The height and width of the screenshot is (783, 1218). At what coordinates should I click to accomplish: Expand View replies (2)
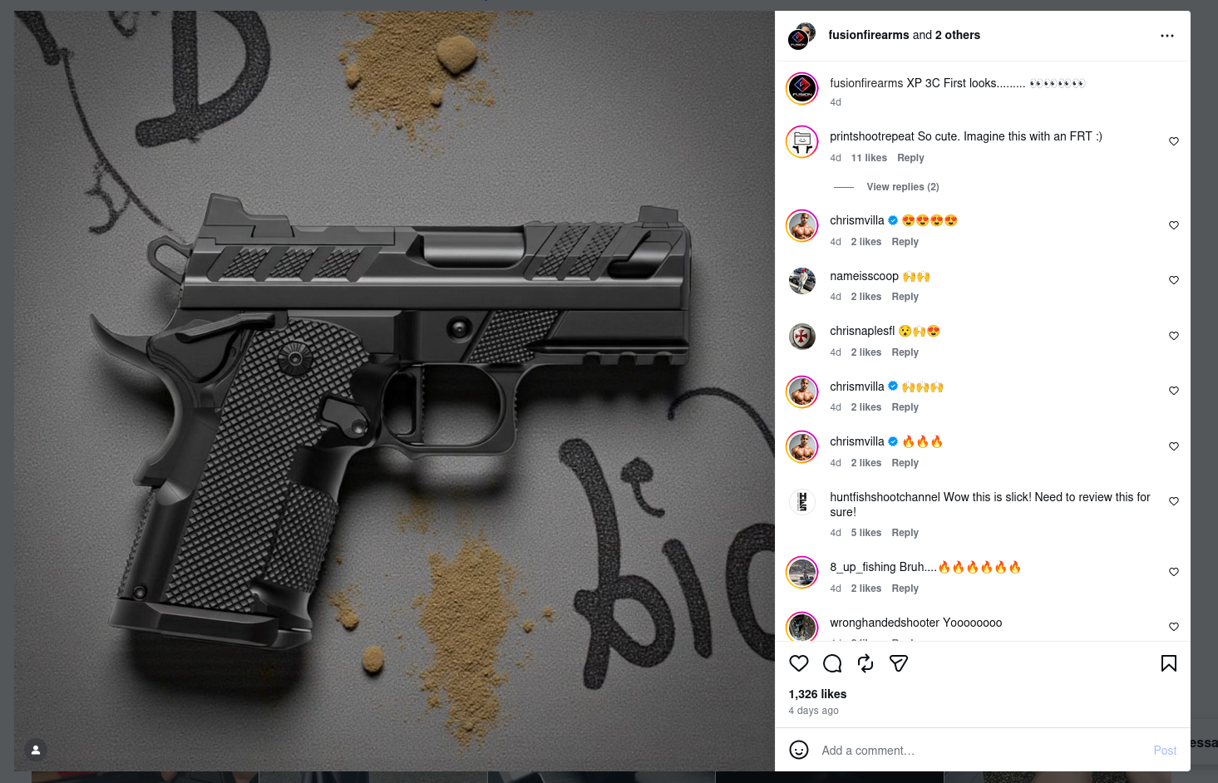pos(902,187)
